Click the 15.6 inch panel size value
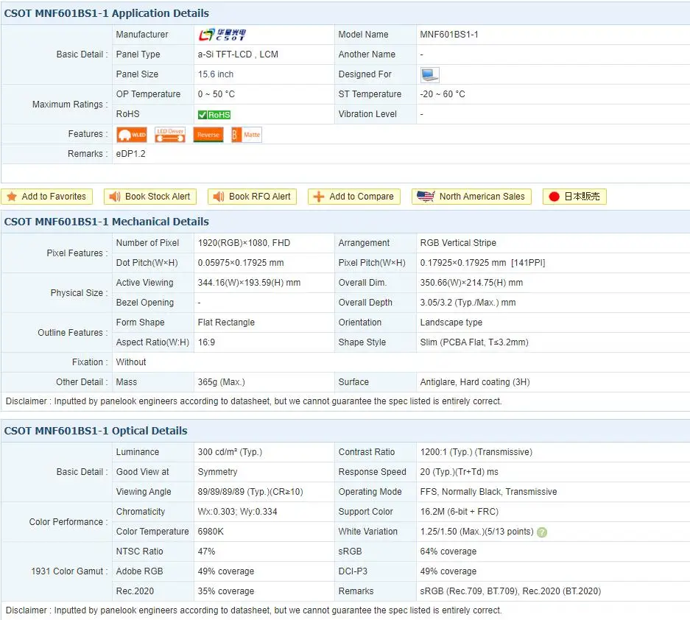 [216, 74]
